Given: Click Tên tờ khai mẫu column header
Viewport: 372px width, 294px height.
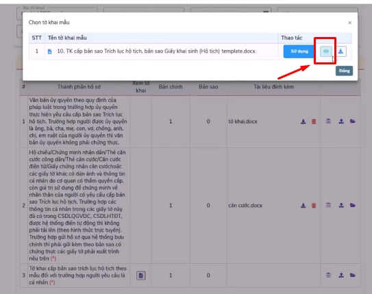Looking at the screenshot, I should coord(67,38).
